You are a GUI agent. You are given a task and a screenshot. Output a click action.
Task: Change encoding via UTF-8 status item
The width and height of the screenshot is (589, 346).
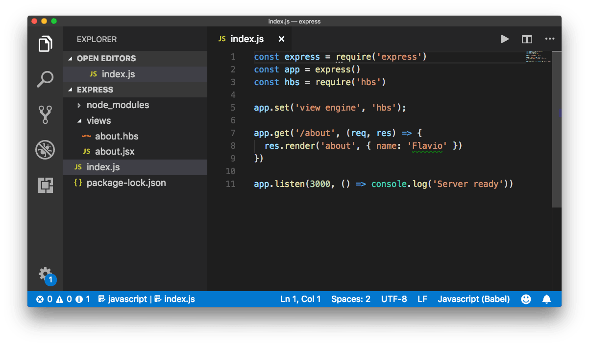(x=394, y=299)
